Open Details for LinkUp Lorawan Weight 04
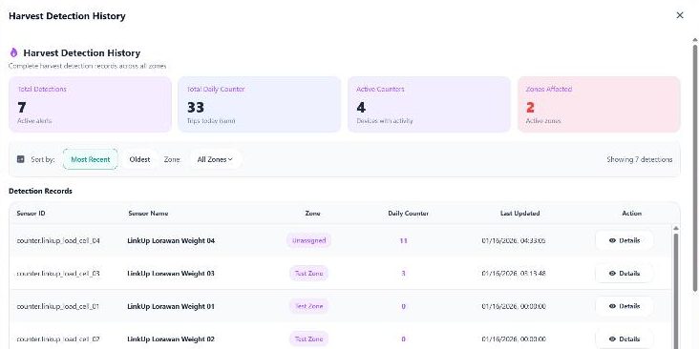 625,240
